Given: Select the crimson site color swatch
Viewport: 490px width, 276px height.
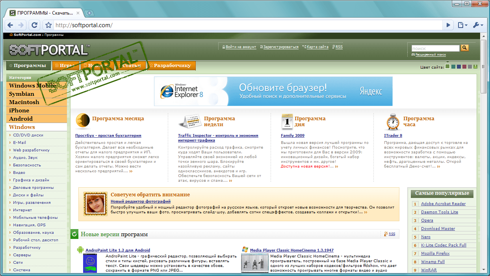Looking at the screenshot, I should [464, 67].
